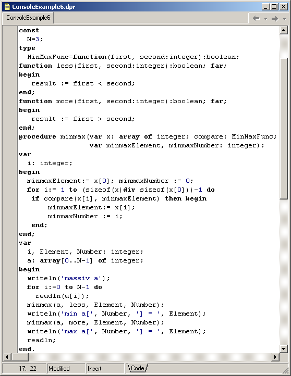Click the 'result := first < second;' line
Screen dimensions: 291x376
(83, 83)
